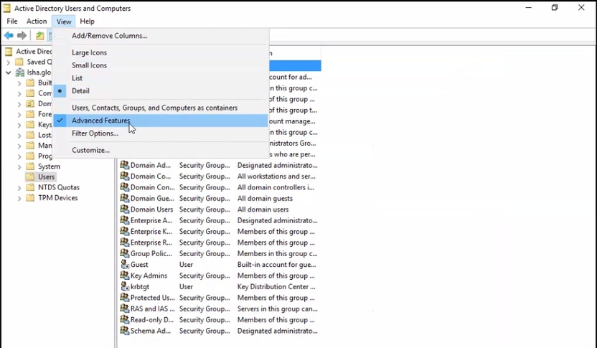The image size is (597, 348).
Task: Click the Domain Ad... group icon
Action: pyautogui.click(x=125, y=165)
